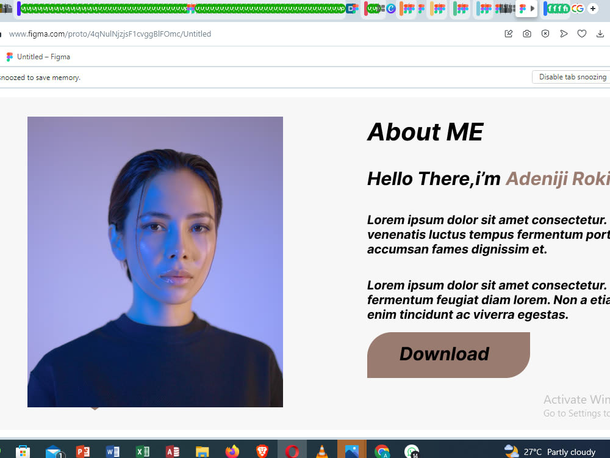Click the second Lorem ipsum paragraph

pos(488,300)
